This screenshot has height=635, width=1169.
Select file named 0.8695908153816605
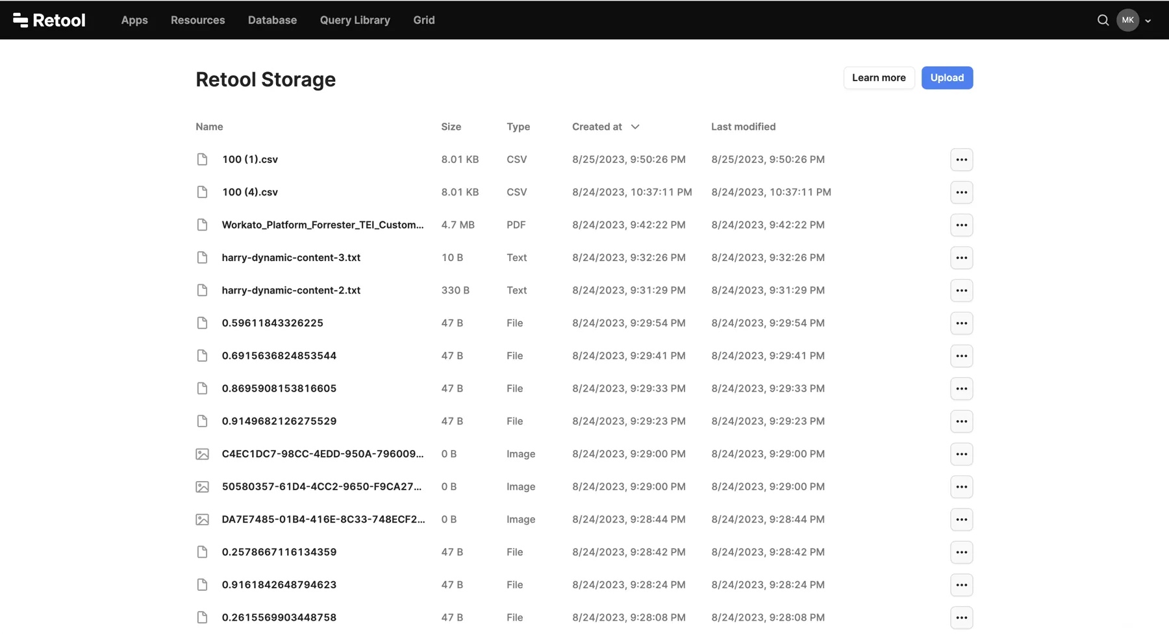(x=279, y=388)
